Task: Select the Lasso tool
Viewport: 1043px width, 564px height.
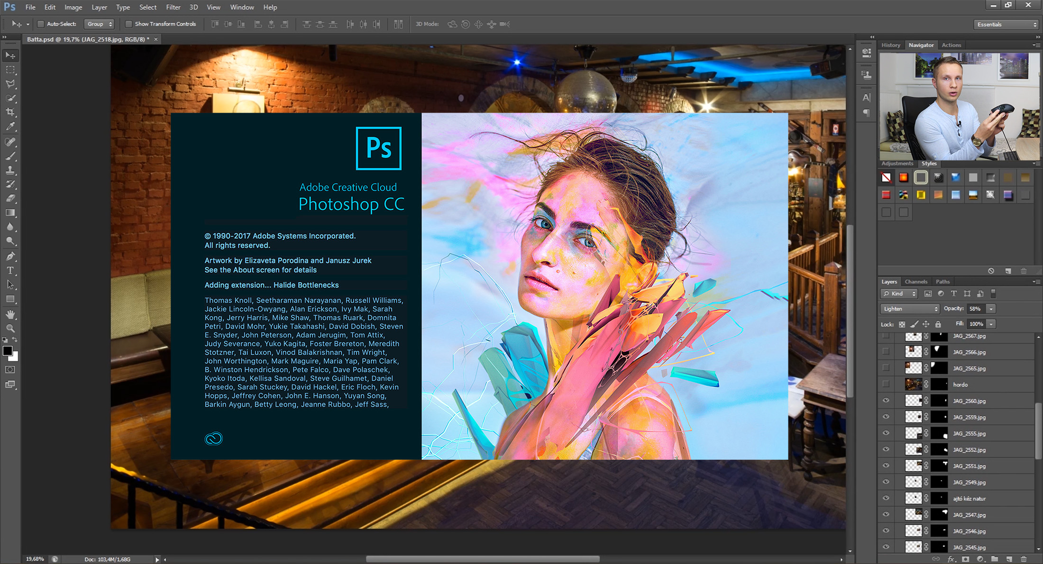Action: click(x=10, y=84)
